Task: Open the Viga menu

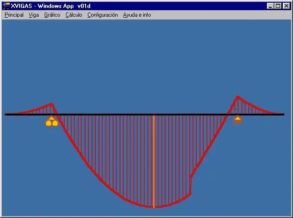Action: point(33,15)
